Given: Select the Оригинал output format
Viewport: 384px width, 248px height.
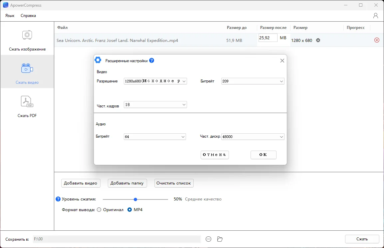Looking at the screenshot, I should tap(99, 210).
